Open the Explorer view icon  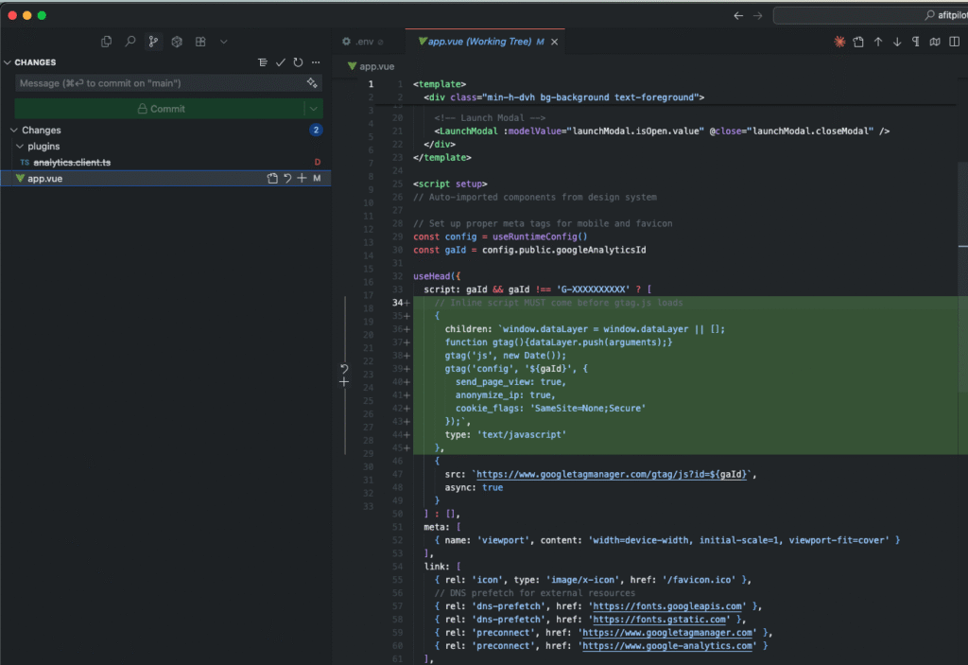click(106, 42)
